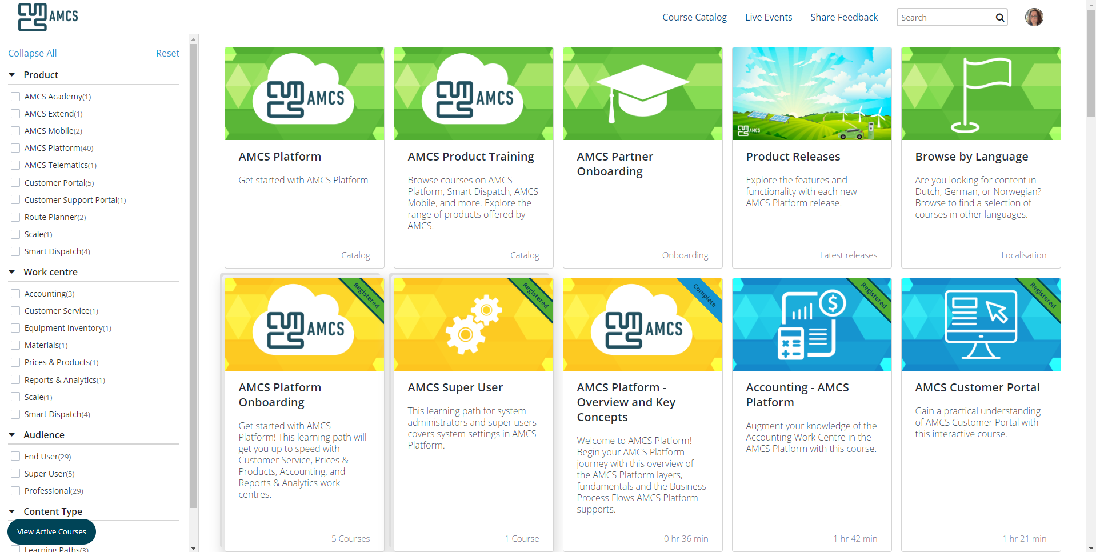Tick the End User audience filter
1096x552 pixels.
[x=15, y=457]
